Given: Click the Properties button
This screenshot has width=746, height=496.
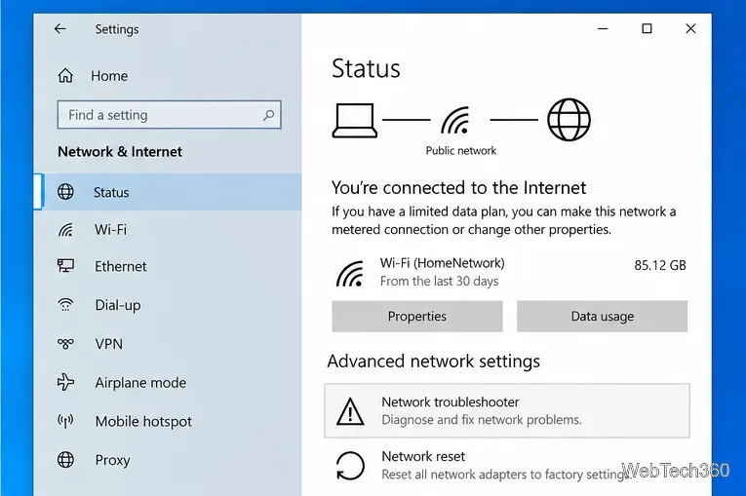Looking at the screenshot, I should [416, 317].
